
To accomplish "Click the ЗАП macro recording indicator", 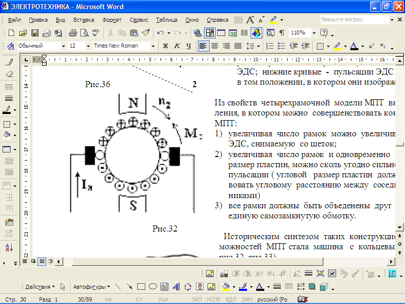I will (x=196, y=299).
